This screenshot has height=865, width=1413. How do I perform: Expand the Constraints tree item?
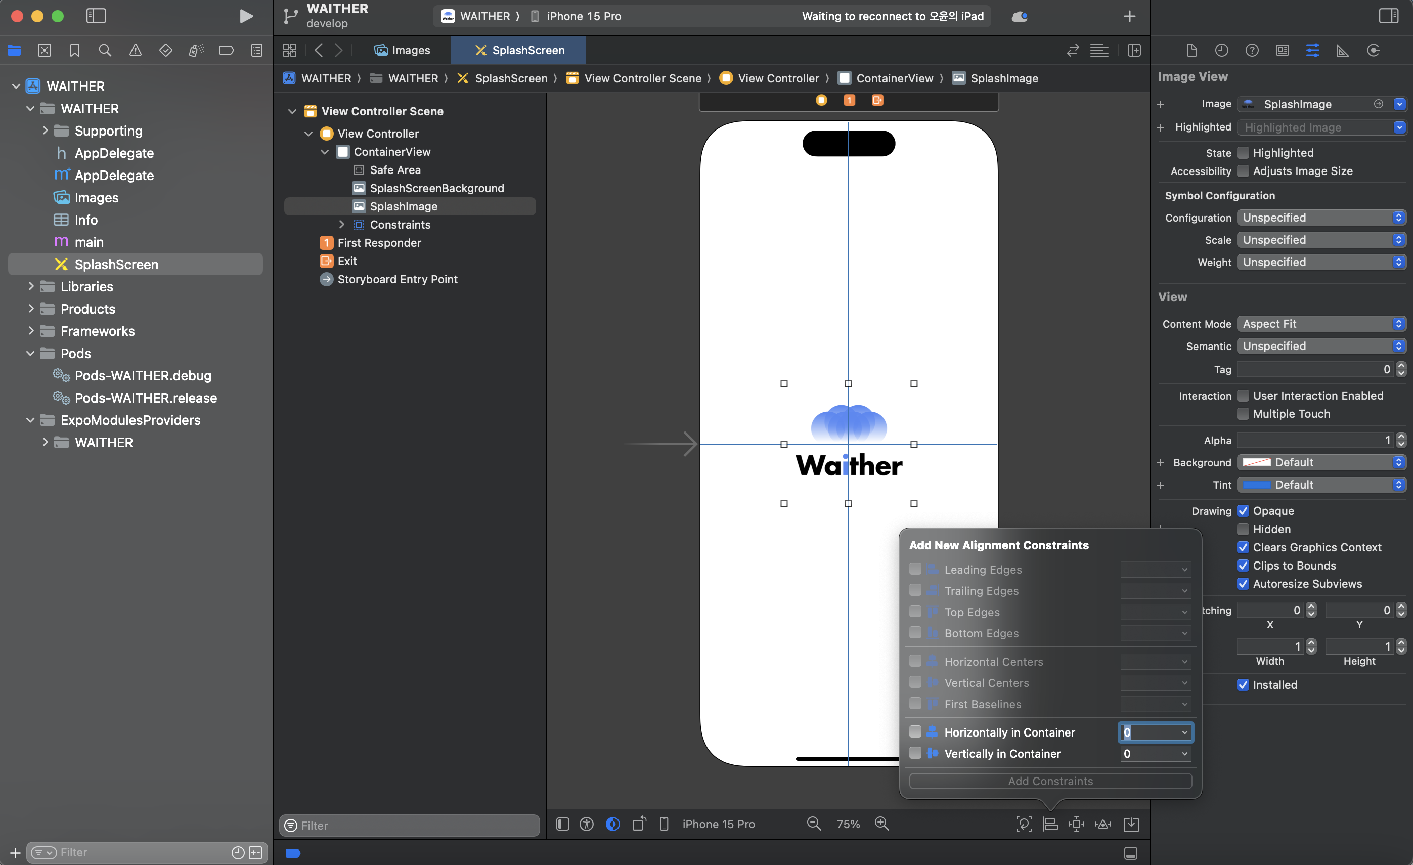click(x=342, y=225)
